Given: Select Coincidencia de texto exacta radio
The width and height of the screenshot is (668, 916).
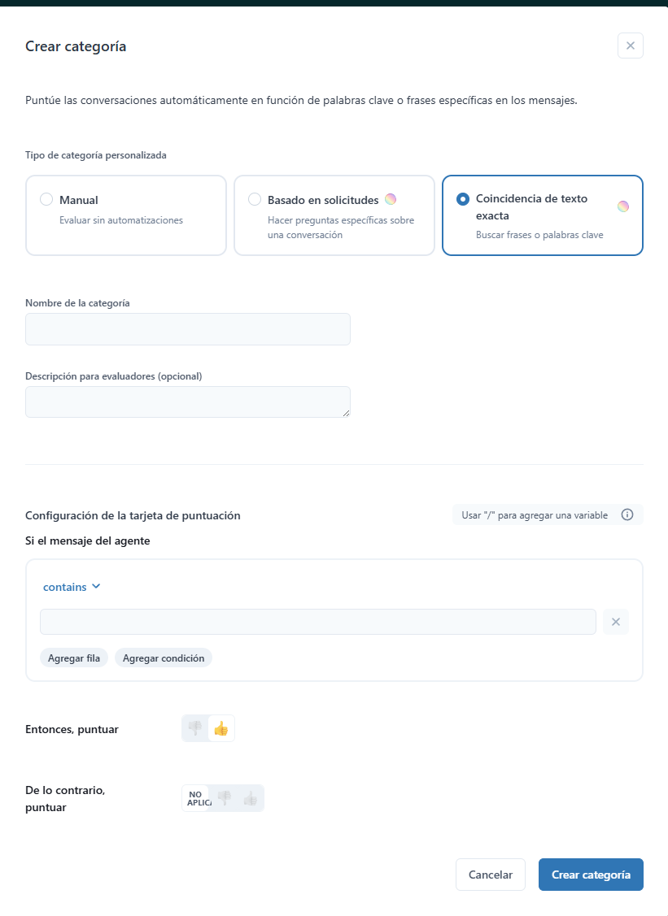Looking at the screenshot, I should click(x=463, y=199).
